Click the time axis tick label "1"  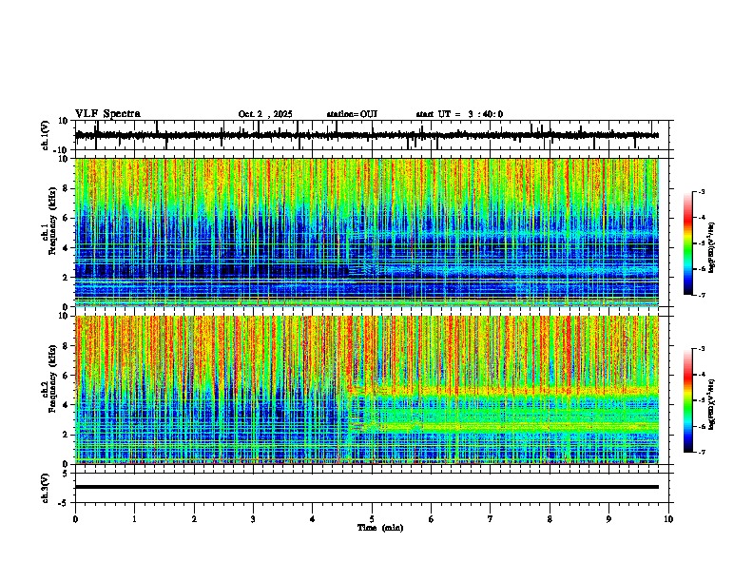[134, 519]
